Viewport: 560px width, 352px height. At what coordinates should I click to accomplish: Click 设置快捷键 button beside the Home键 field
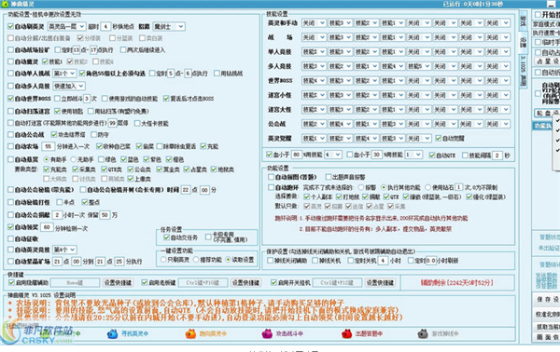[118, 283]
